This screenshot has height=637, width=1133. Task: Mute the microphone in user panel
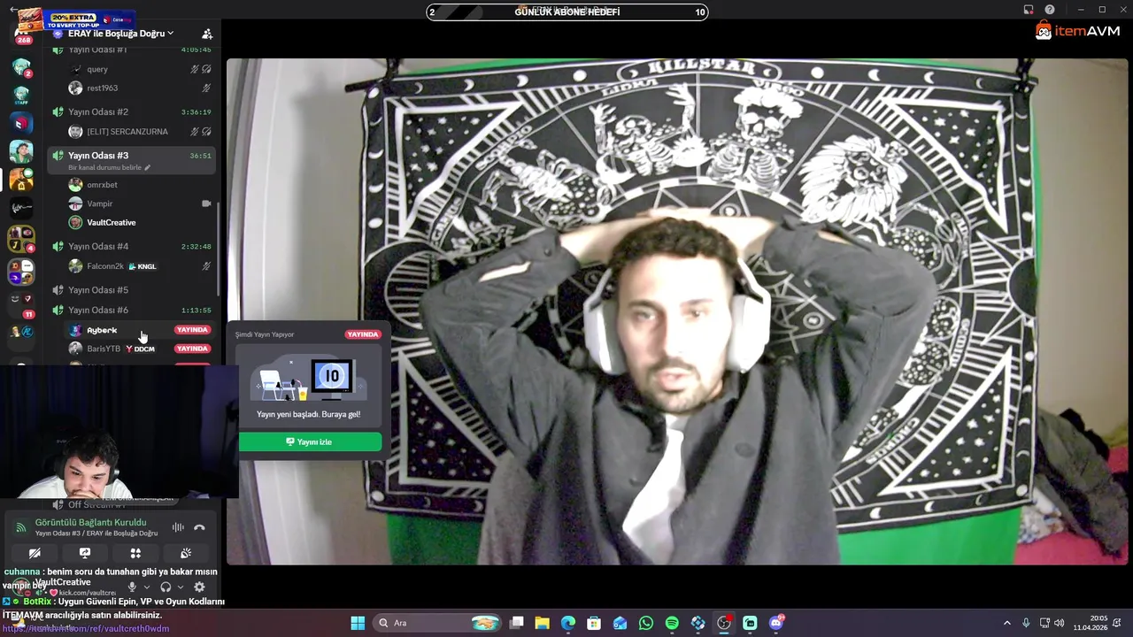[x=132, y=587]
